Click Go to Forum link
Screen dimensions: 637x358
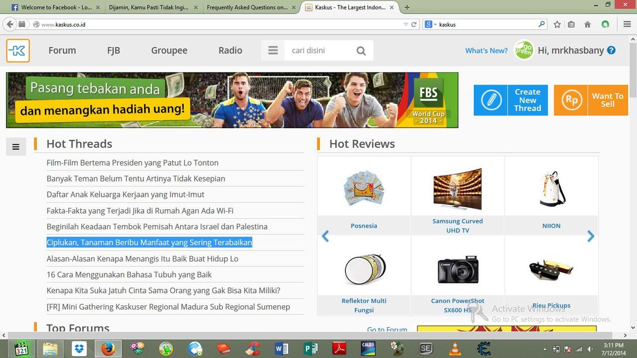[x=387, y=329]
